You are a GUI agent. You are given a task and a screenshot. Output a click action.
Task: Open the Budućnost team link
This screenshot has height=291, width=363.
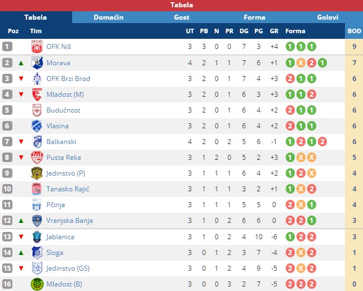pos(64,110)
